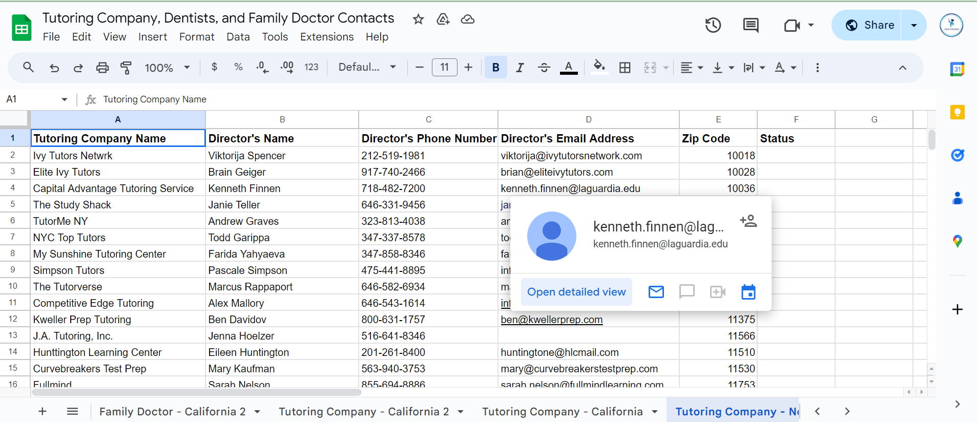Open Google Keep side panel
This screenshot has height=422, width=977.
[x=957, y=112]
